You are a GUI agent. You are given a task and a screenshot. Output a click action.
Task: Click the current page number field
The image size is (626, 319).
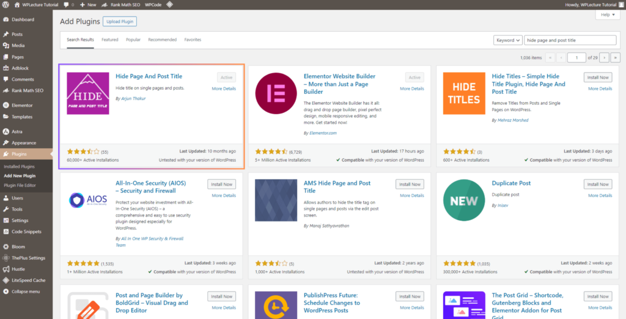point(576,58)
